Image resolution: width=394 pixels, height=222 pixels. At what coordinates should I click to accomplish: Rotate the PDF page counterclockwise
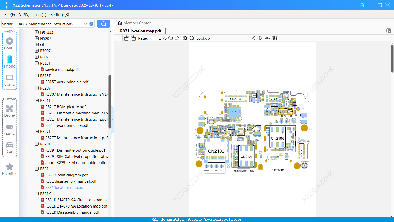point(126,38)
